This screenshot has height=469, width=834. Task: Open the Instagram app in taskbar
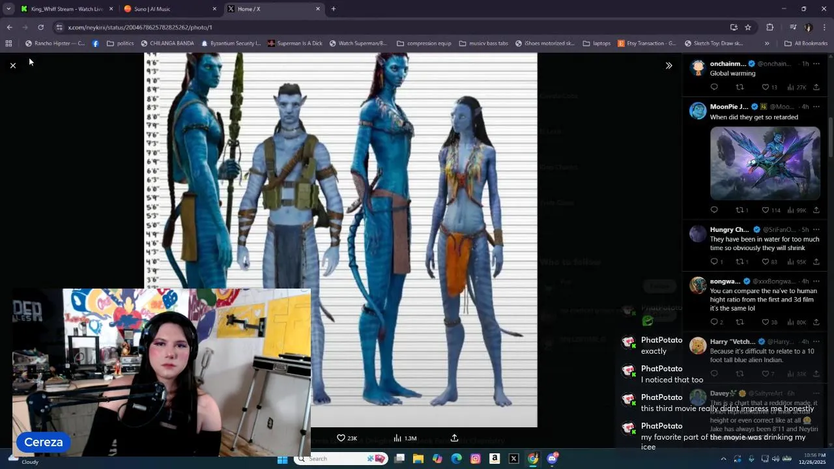[476, 459]
